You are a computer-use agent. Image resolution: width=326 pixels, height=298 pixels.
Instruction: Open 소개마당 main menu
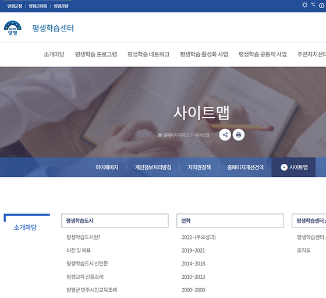pyautogui.click(x=54, y=54)
